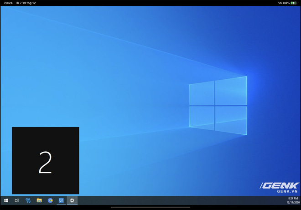Image resolution: width=301 pixels, height=210 pixels.
Task: Tap the home indicator bar at bottom
Action: click(x=150, y=208)
